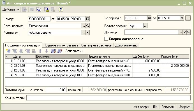Click the copy row table toolbar icon
The height and width of the screenshot is (111, 194).
pyautogui.click(x=15, y=51)
